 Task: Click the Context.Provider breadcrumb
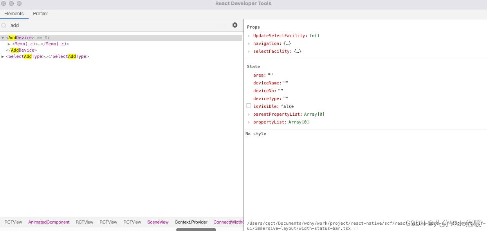[191, 222]
